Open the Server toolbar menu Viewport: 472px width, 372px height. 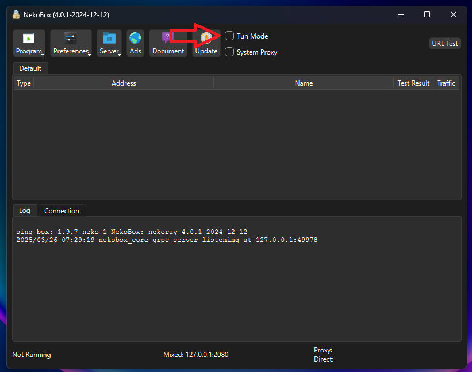(x=109, y=43)
